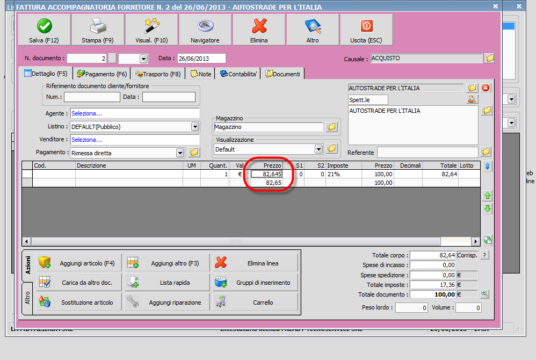Tick the first row's selection checkbox
The height and width of the screenshot is (360, 536).
coord(27,174)
